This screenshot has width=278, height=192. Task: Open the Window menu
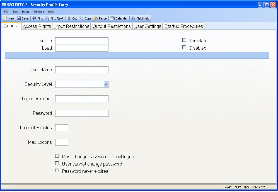[x=38, y=12]
